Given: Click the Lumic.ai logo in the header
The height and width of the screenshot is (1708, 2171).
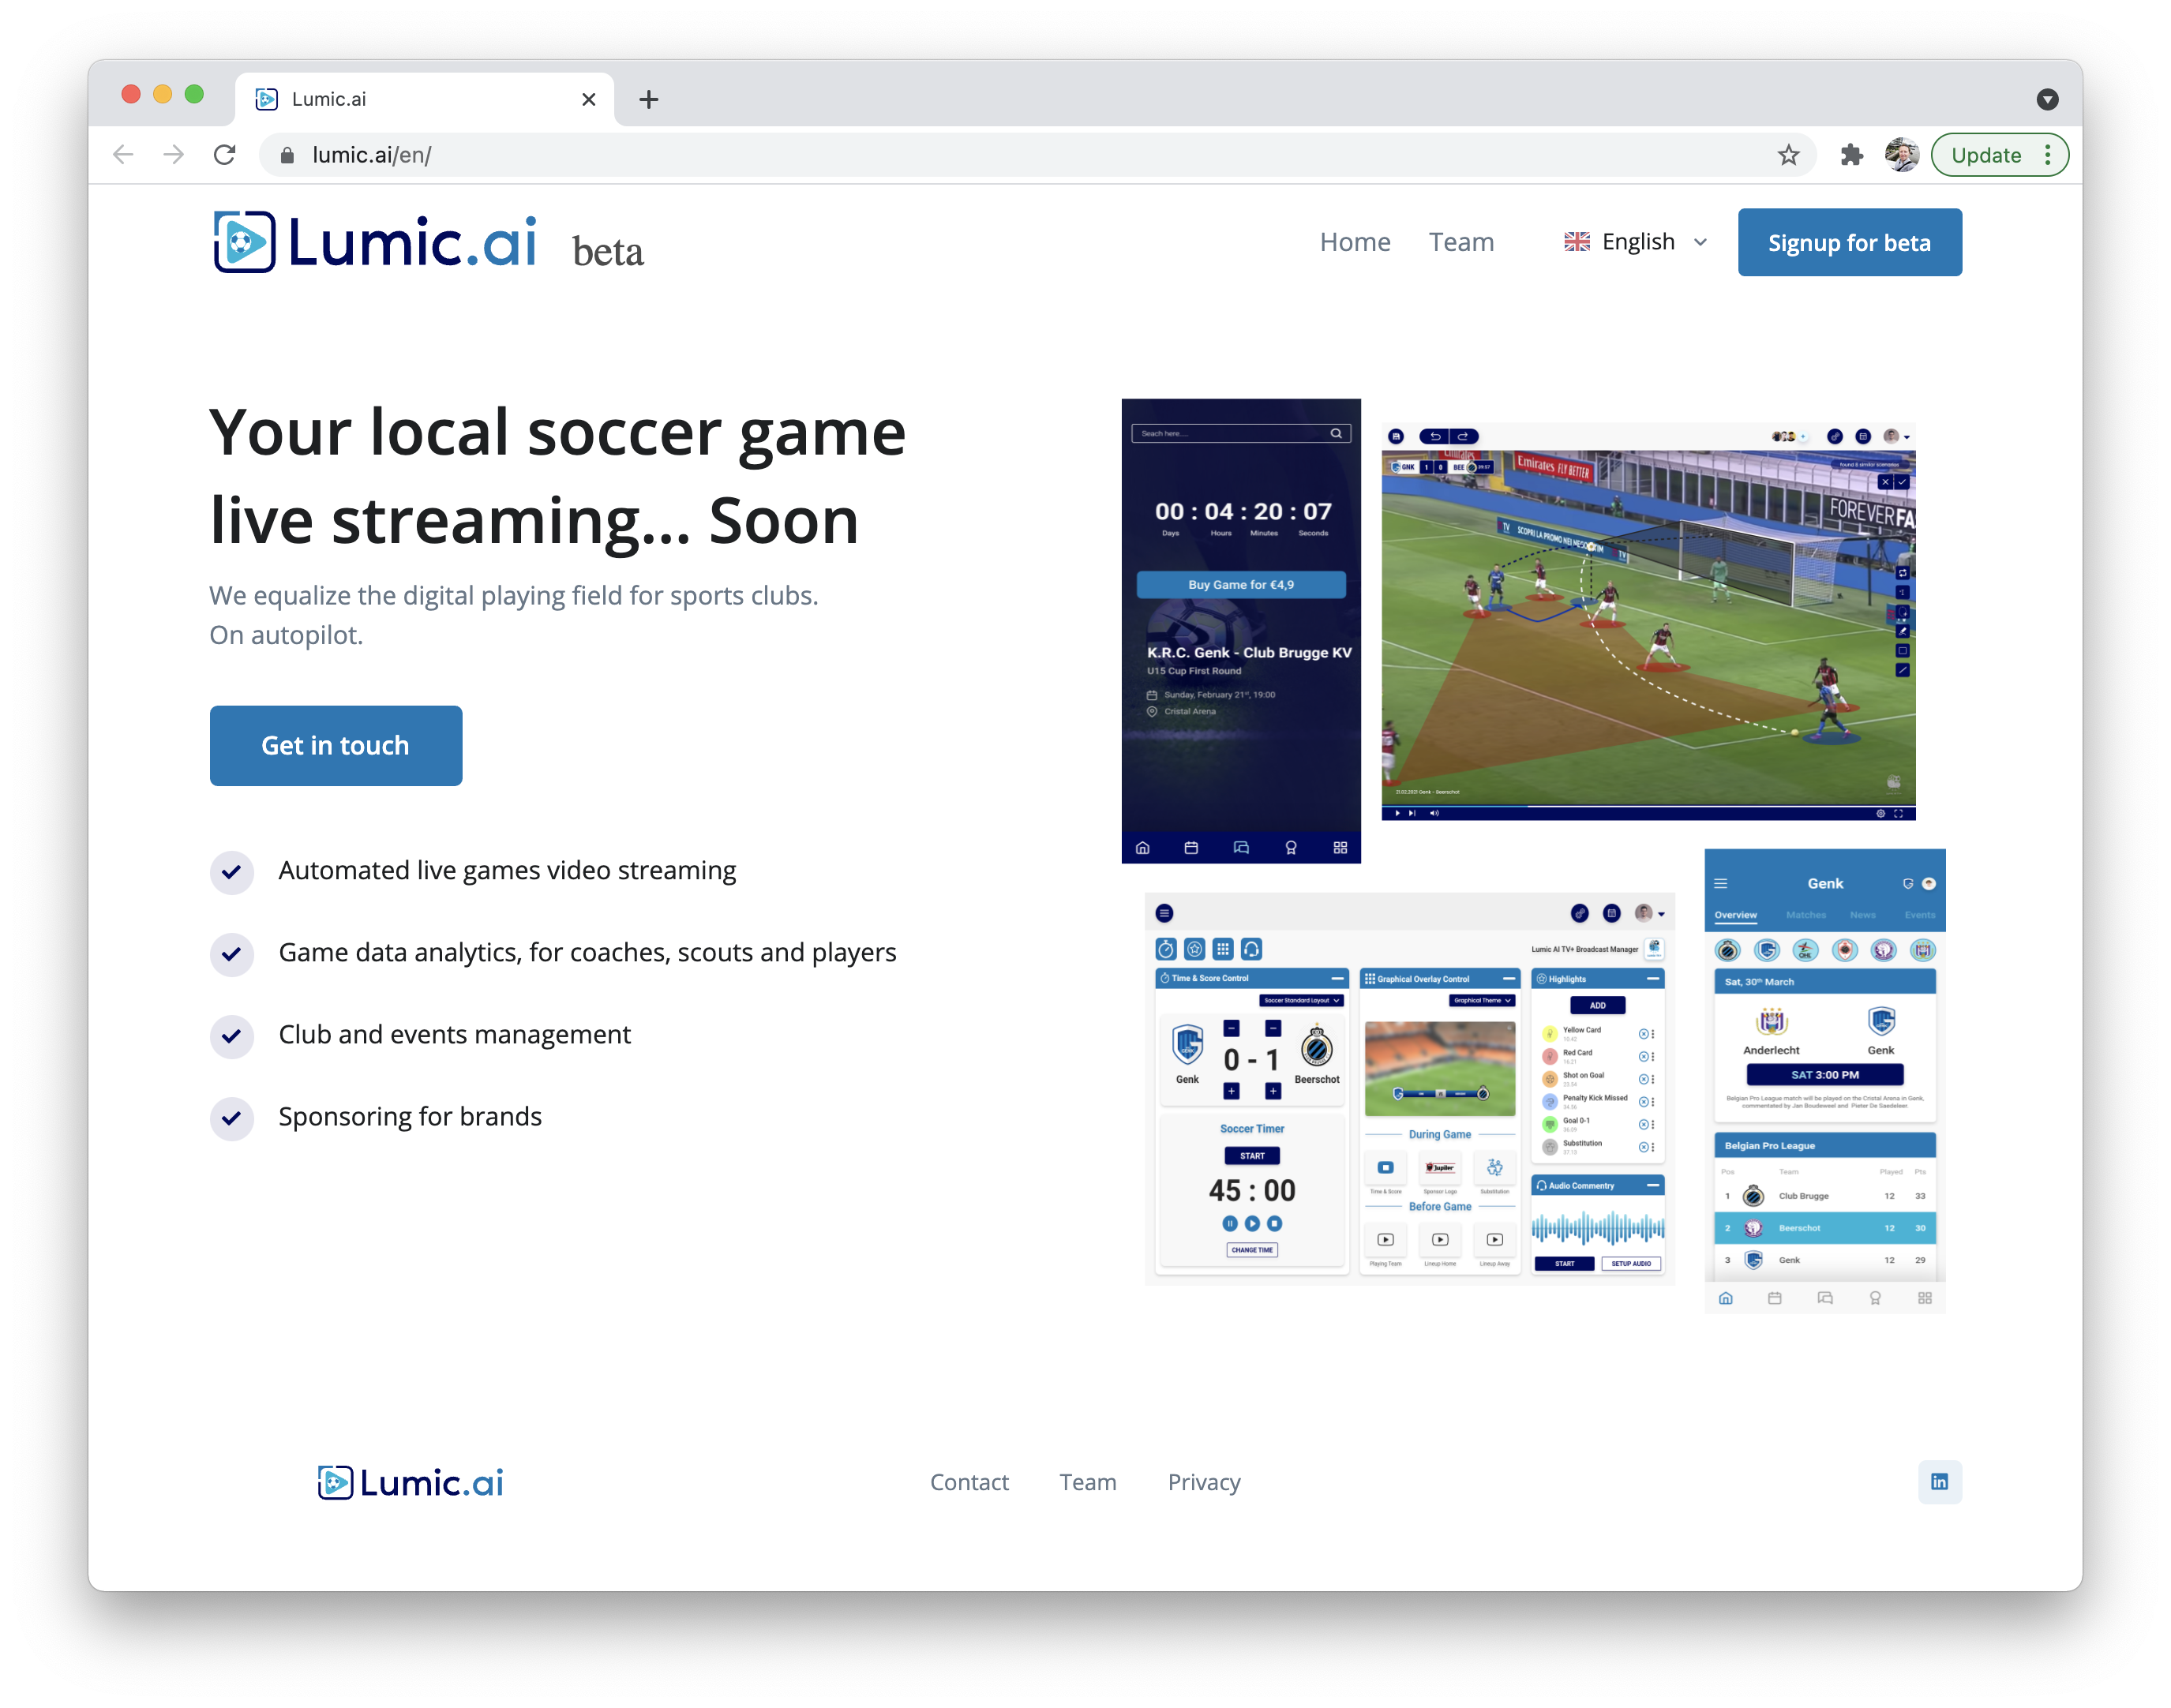Looking at the screenshot, I should [375, 242].
